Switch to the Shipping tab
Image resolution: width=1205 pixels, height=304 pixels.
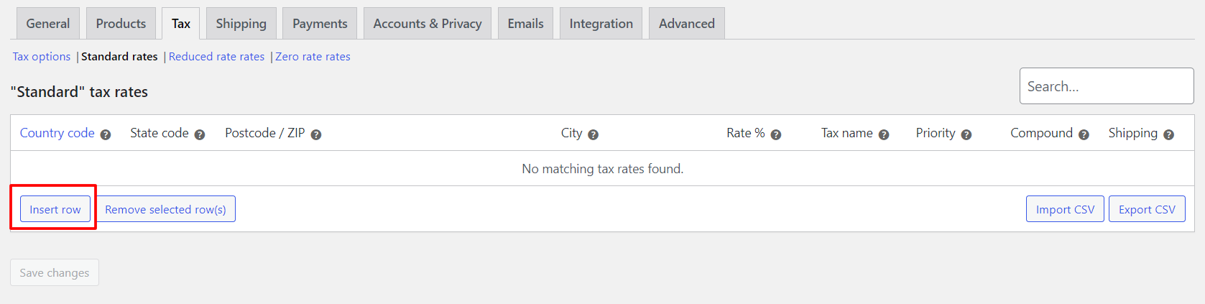click(241, 24)
